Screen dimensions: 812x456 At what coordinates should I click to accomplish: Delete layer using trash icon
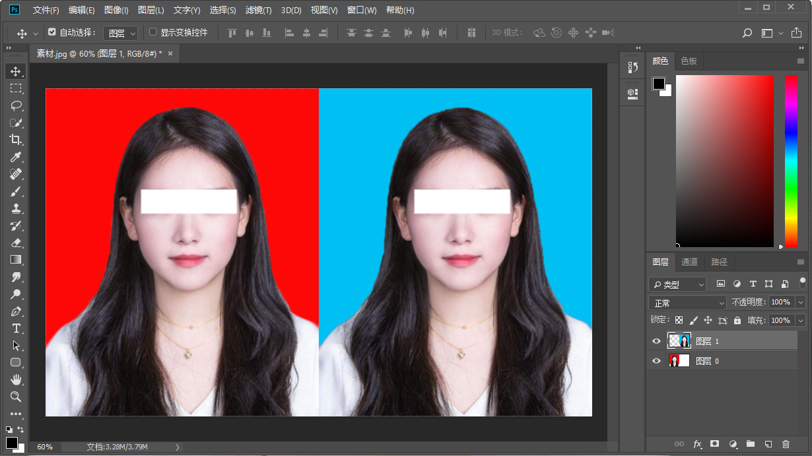click(786, 444)
